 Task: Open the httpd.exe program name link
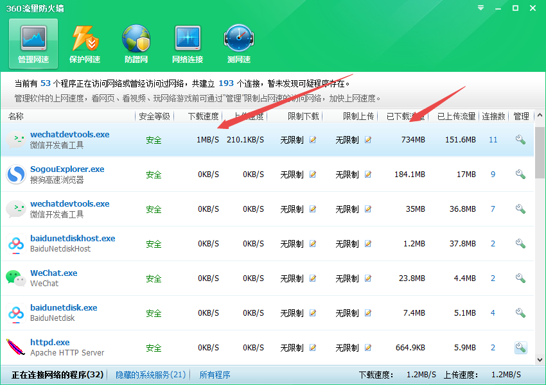(x=50, y=342)
